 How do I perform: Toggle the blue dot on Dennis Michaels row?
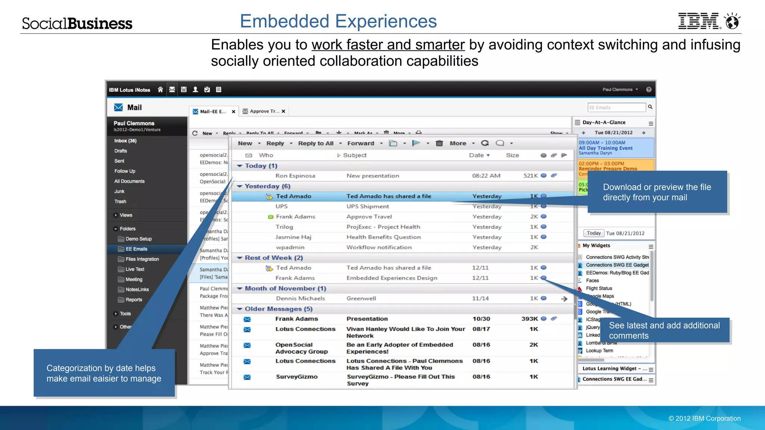pos(543,298)
